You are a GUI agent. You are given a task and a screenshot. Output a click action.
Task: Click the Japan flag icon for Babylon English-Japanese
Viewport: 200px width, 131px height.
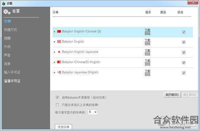coord(59,52)
